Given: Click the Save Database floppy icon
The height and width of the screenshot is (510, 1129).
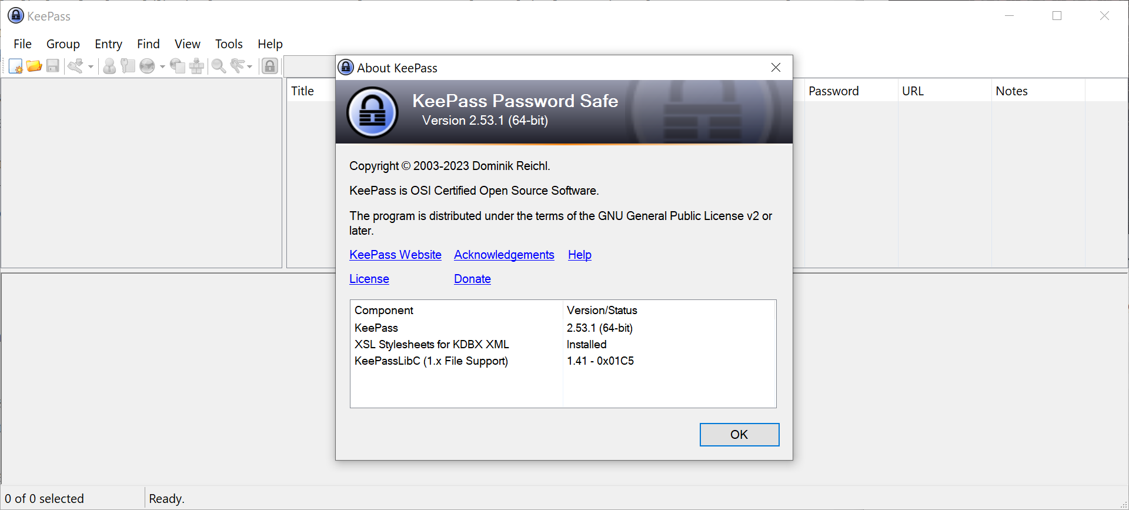Looking at the screenshot, I should click(53, 66).
